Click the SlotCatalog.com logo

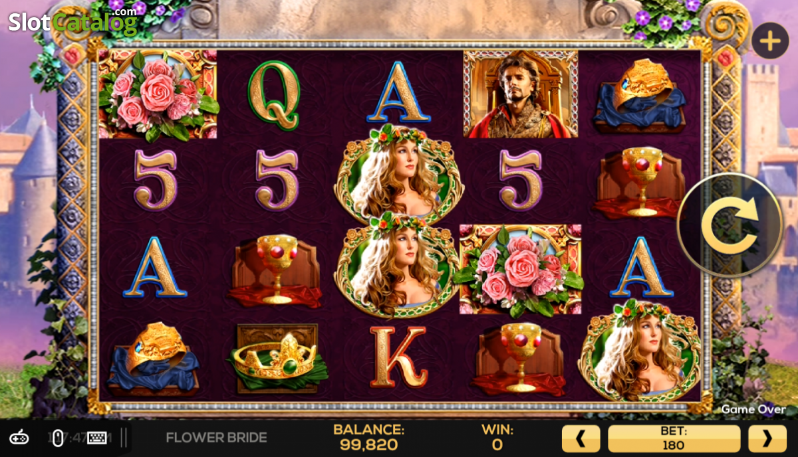72,23
